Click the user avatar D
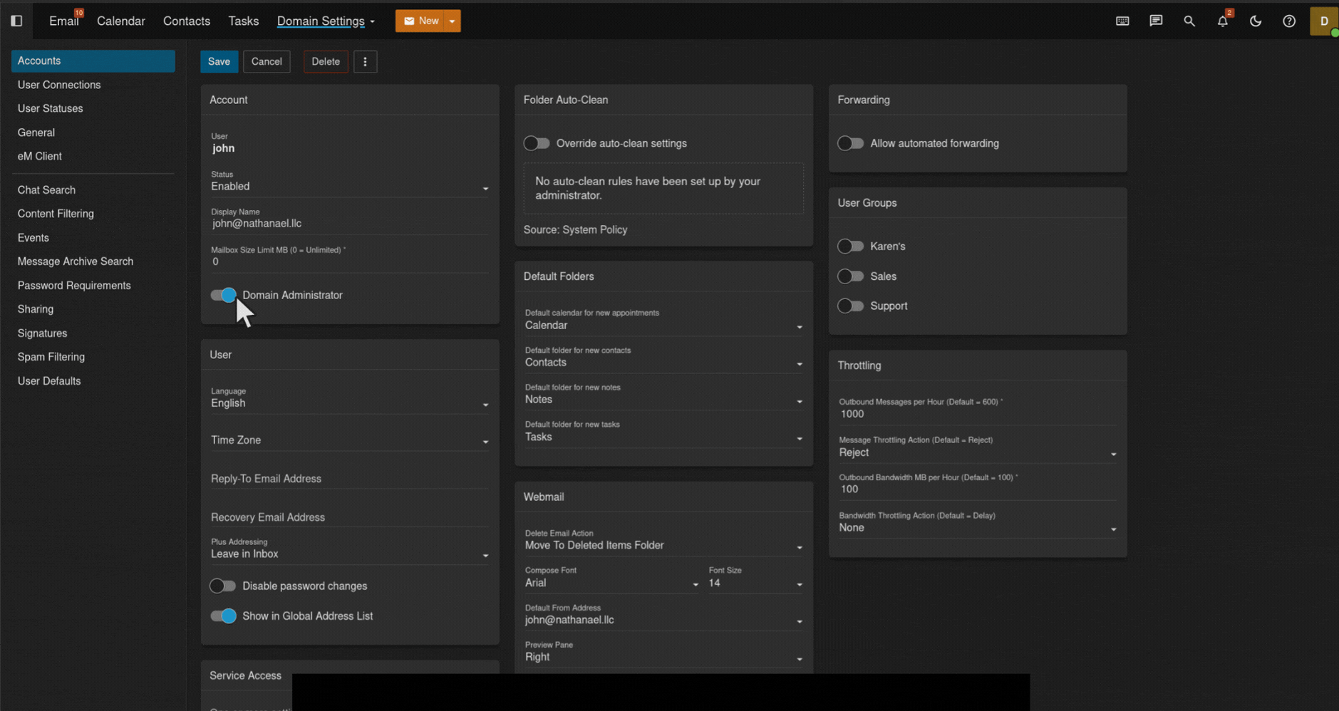 1323,21
